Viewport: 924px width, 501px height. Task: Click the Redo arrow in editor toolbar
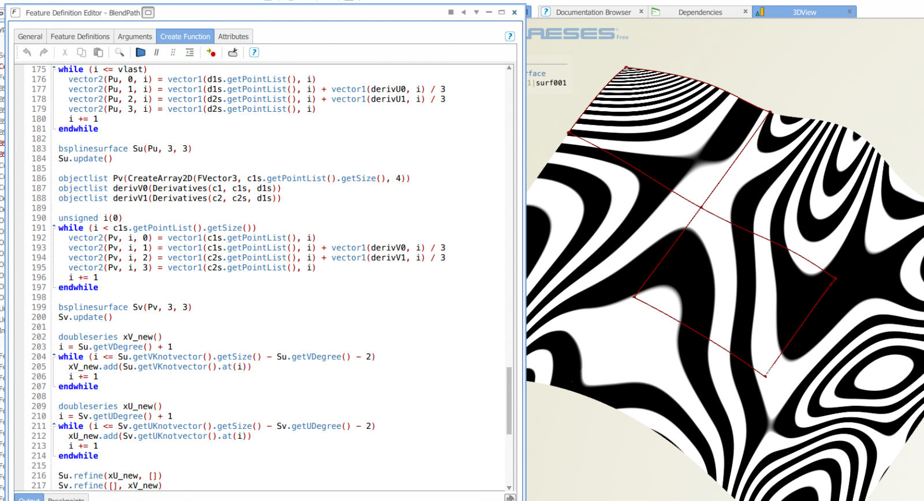pyautogui.click(x=43, y=52)
